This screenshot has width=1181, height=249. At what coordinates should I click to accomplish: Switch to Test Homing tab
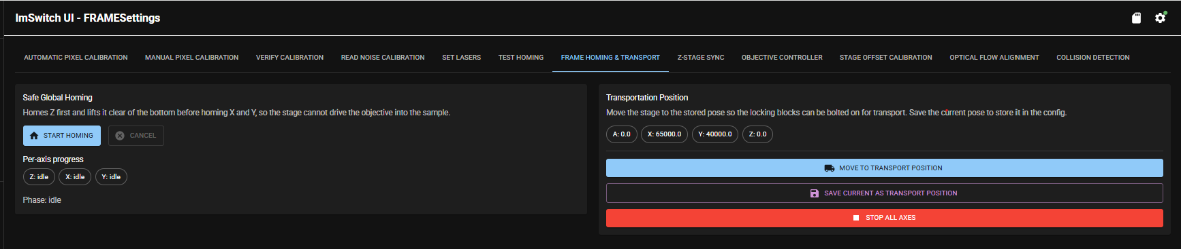521,58
